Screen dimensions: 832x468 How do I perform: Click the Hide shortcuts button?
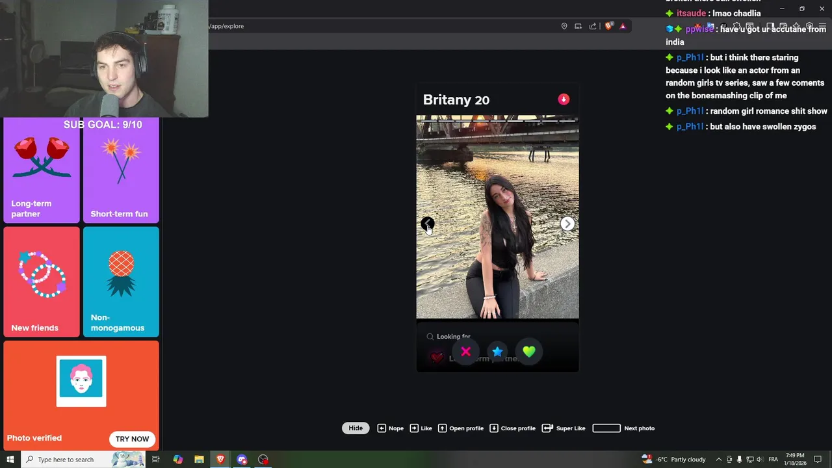point(356,428)
